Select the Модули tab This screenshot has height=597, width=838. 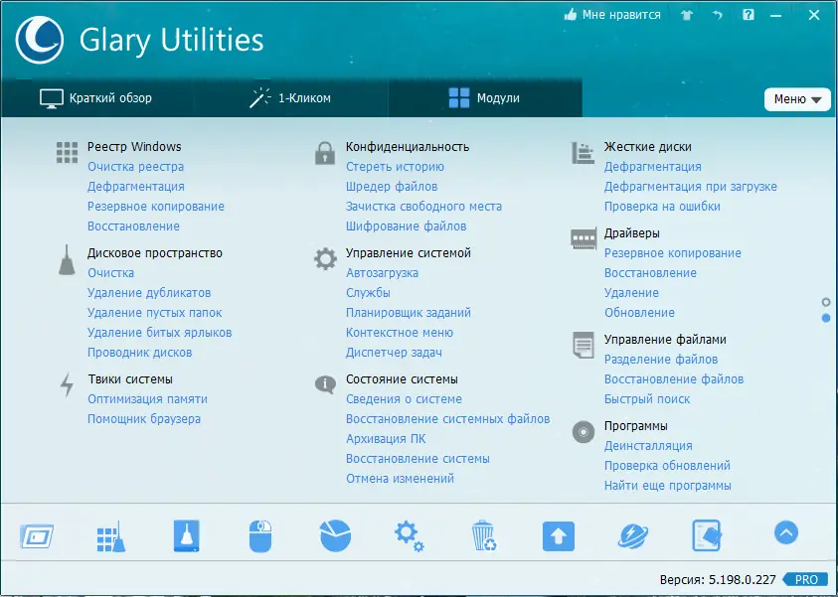click(x=485, y=98)
